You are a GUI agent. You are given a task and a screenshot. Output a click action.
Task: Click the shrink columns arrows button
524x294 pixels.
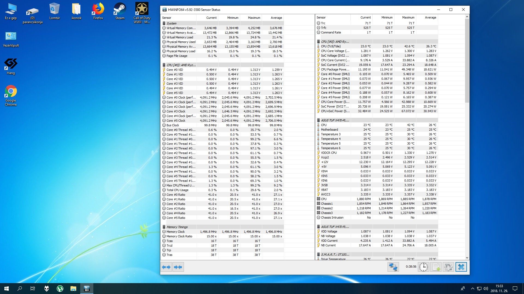178,267
